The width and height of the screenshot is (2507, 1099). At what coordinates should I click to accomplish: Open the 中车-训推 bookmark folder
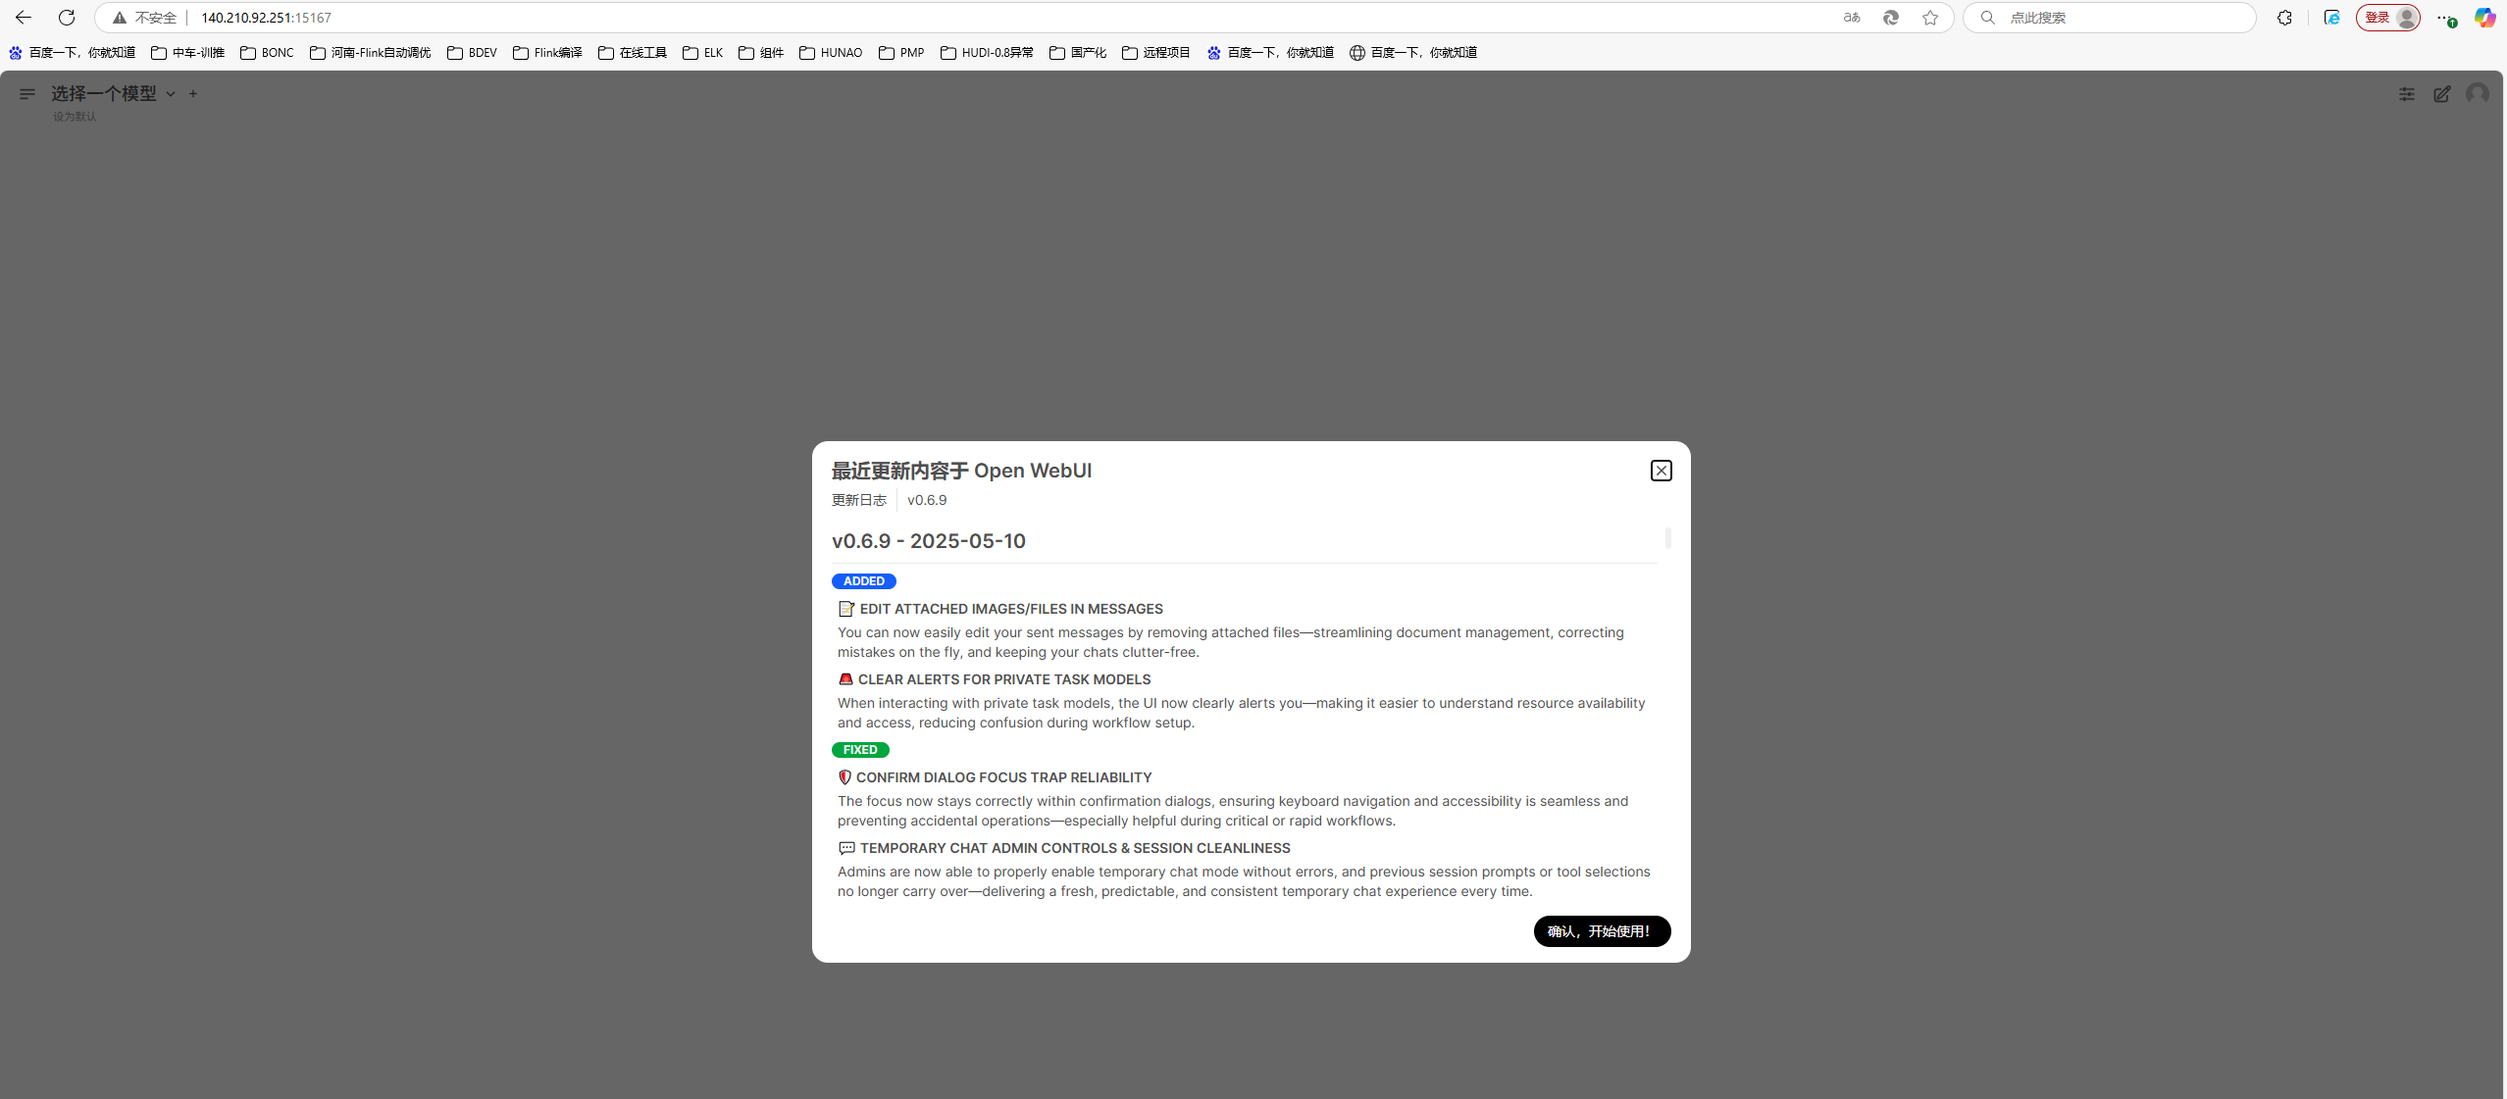pos(187,53)
